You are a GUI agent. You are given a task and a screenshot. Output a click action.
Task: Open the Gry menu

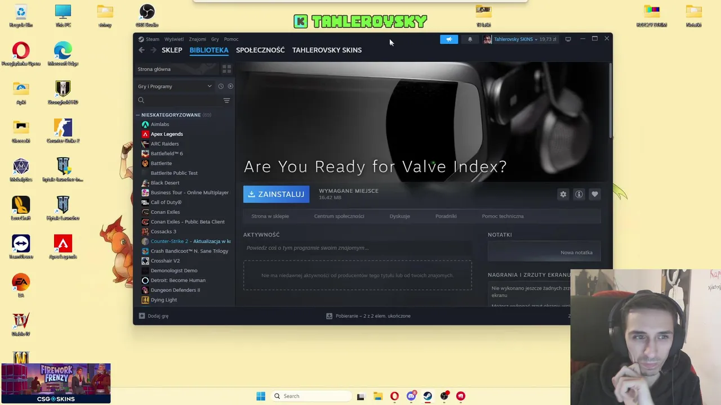click(x=215, y=39)
